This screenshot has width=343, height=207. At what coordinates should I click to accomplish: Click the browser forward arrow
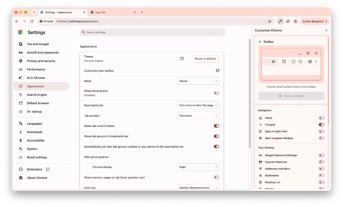(x=24, y=22)
